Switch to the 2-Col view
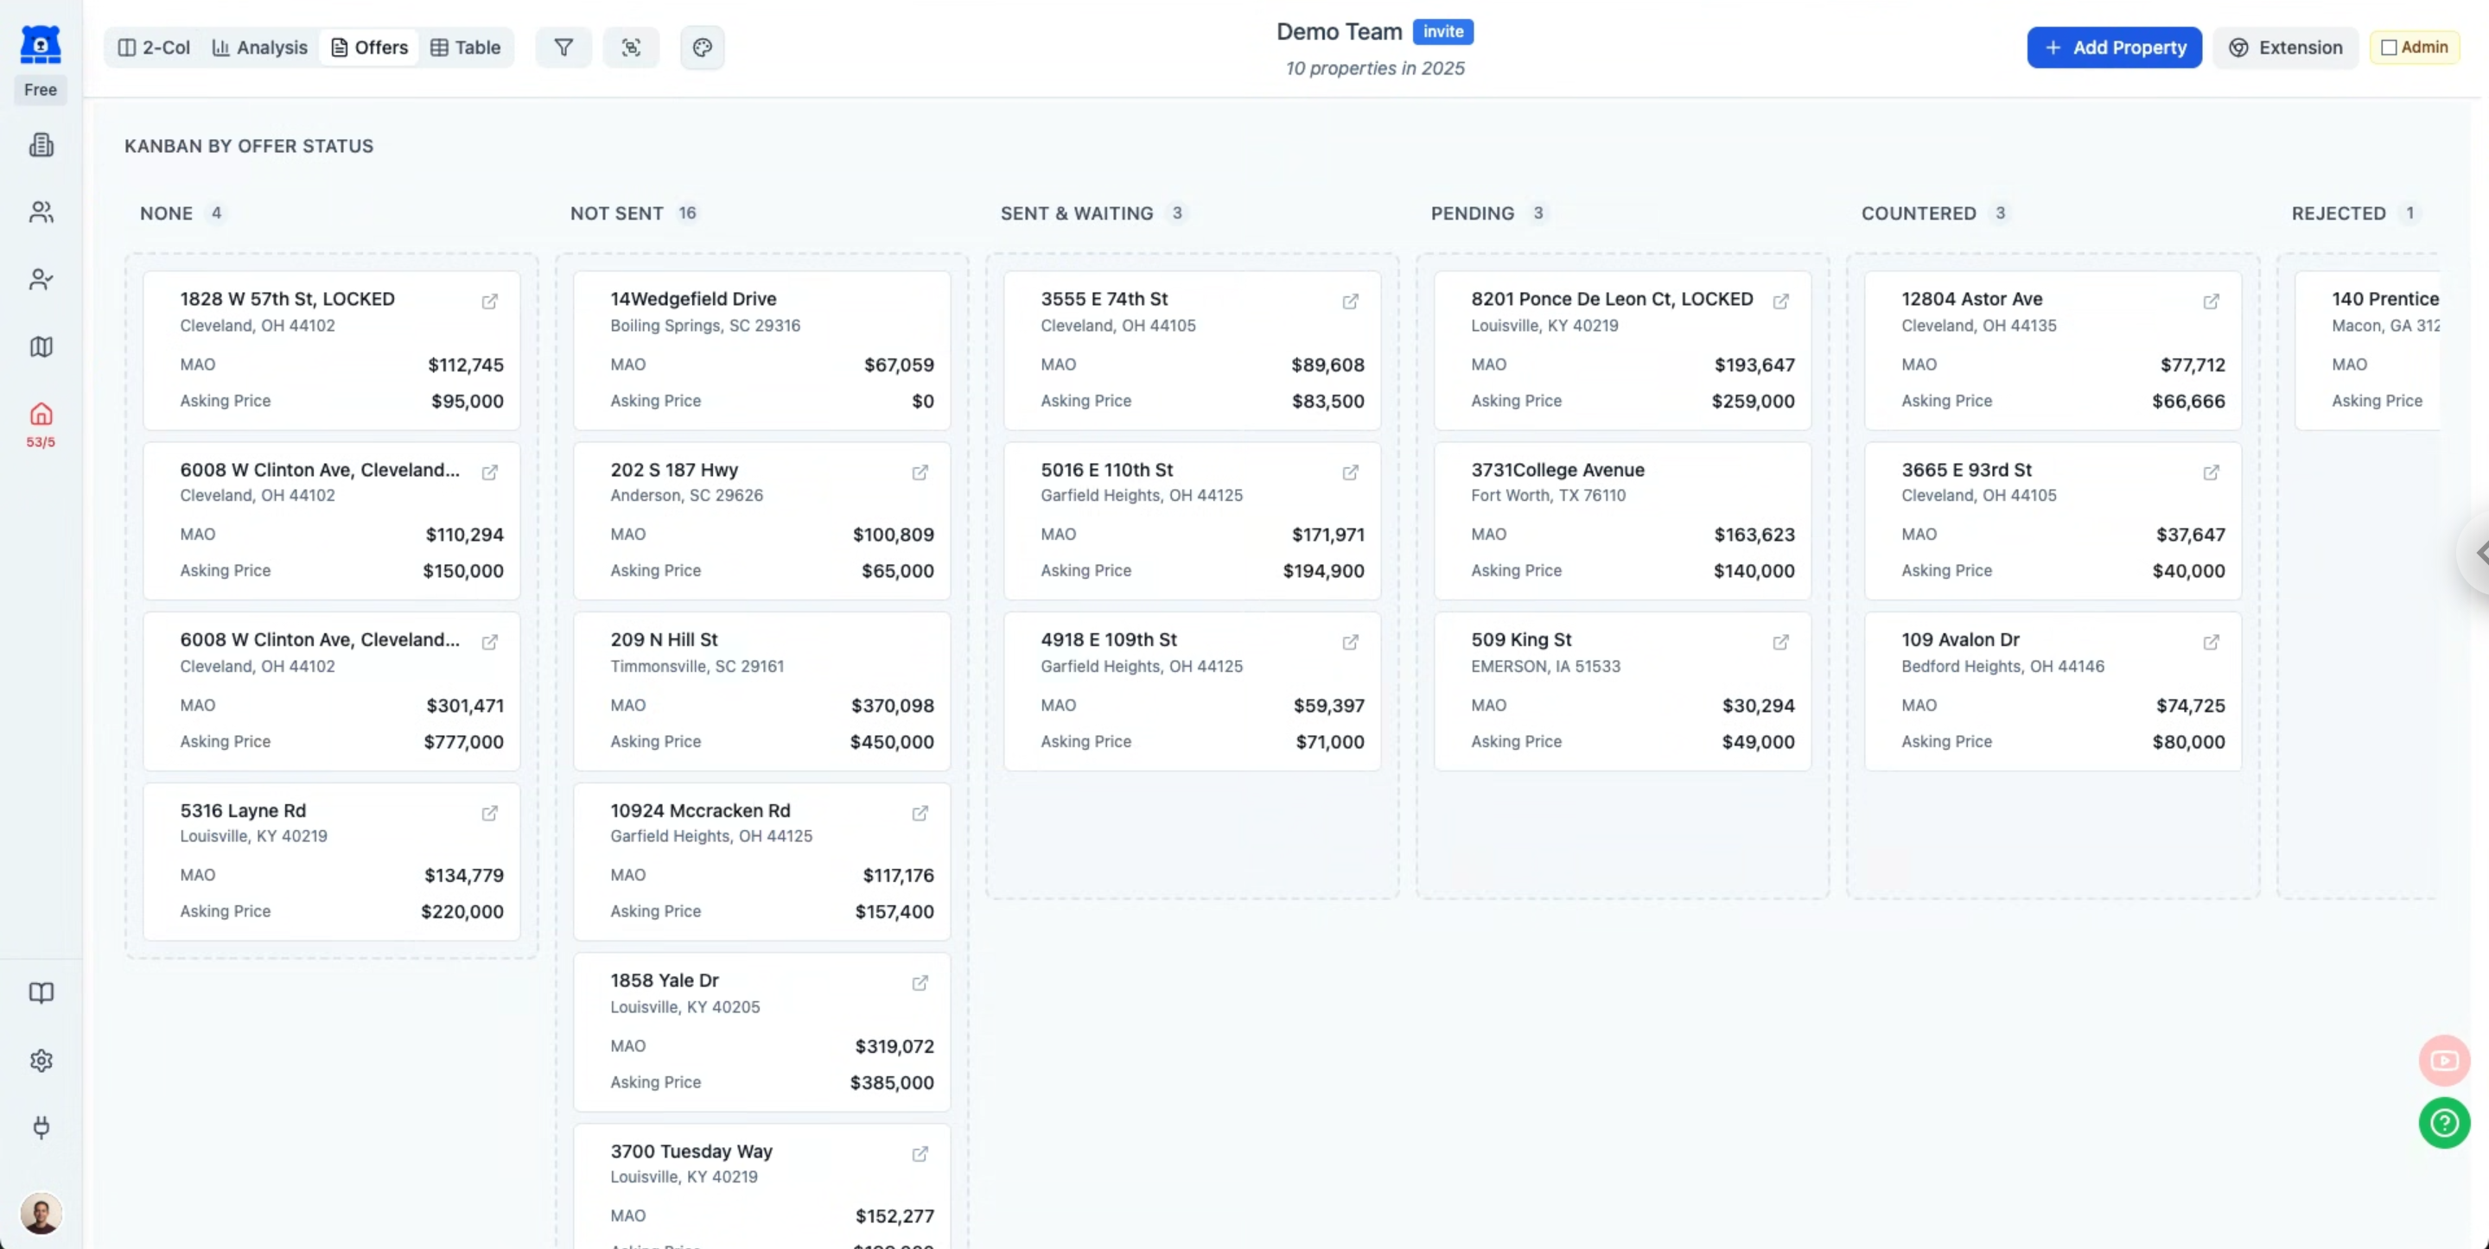The height and width of the screenshot is (1249, 2489). point(154,48)
